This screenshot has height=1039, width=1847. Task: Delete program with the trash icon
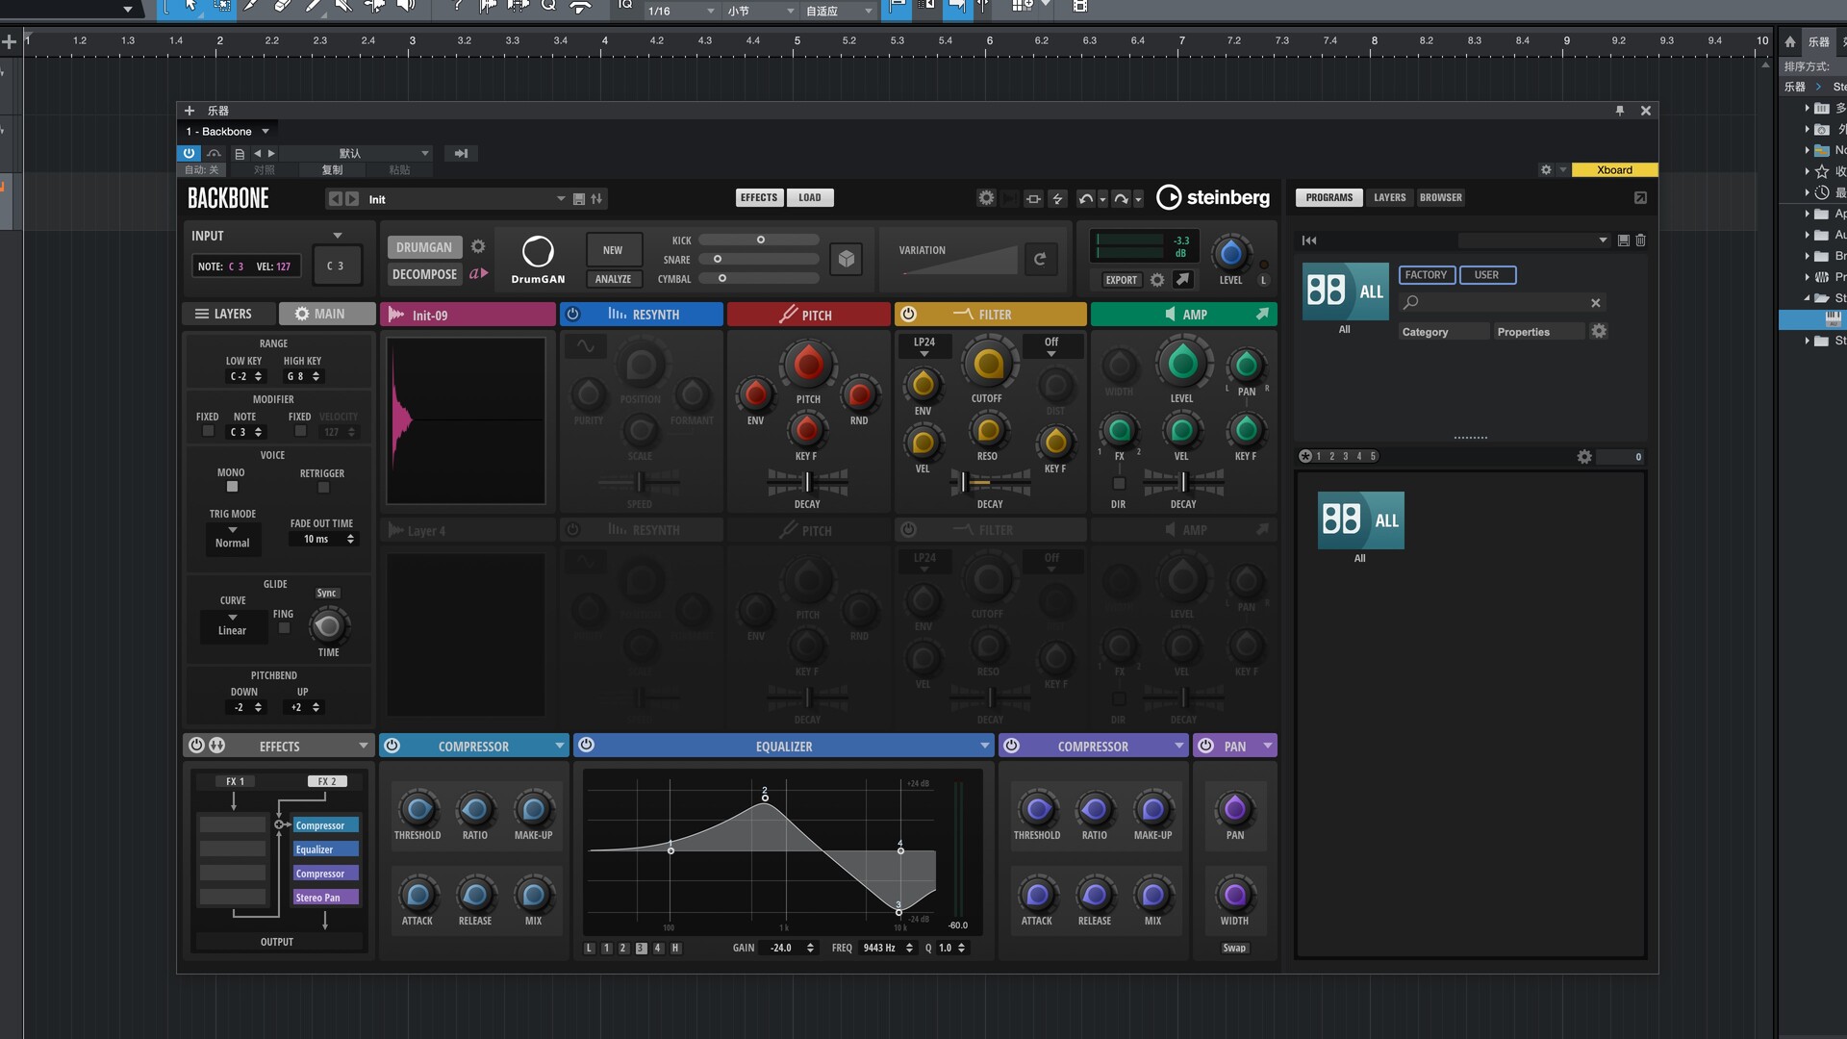tap(1641, 241)
